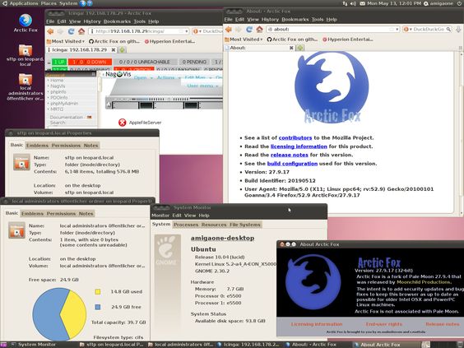Open the release notes link on about: page

(289, 155)
